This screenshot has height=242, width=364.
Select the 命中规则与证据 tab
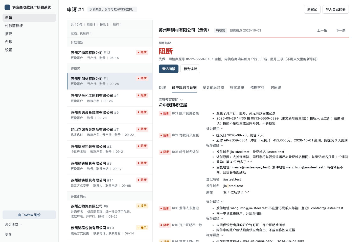(x=184, y=87)
